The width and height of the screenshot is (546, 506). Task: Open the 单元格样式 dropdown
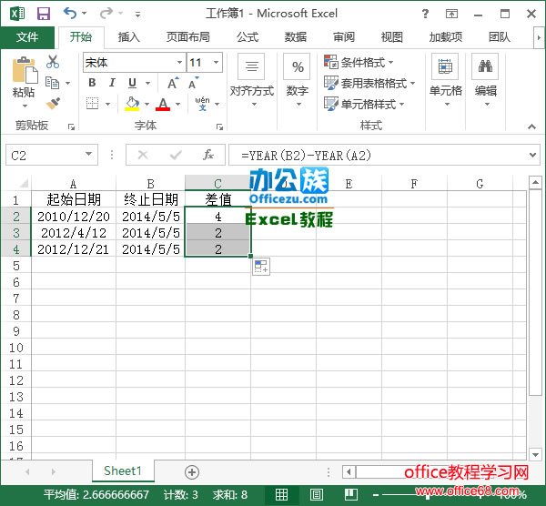(364, 104)
